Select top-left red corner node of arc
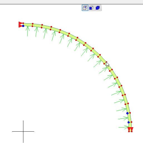The height and width of the screenshot is (143, 143). pyautogui.click(x=23, y=23)
